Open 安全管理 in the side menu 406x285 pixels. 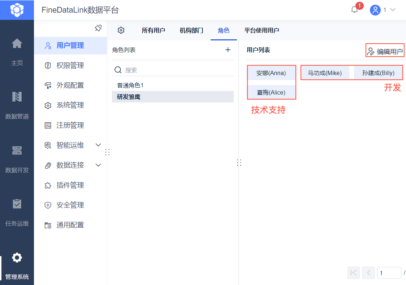pyautogui.click(x=70, y=205)
